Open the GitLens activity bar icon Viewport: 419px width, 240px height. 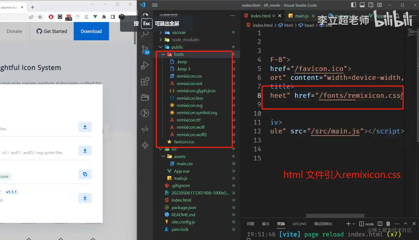(x=145, y=129)
